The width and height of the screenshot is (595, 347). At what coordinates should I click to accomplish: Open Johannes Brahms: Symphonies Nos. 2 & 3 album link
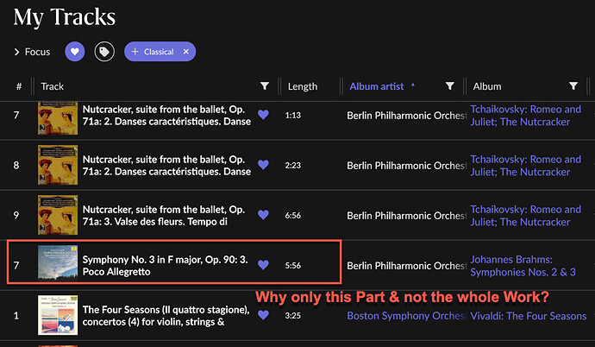pyautogui.click(x=523, y=266)
